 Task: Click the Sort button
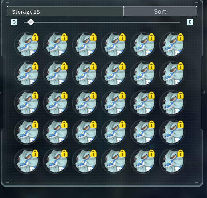(160, 11)
